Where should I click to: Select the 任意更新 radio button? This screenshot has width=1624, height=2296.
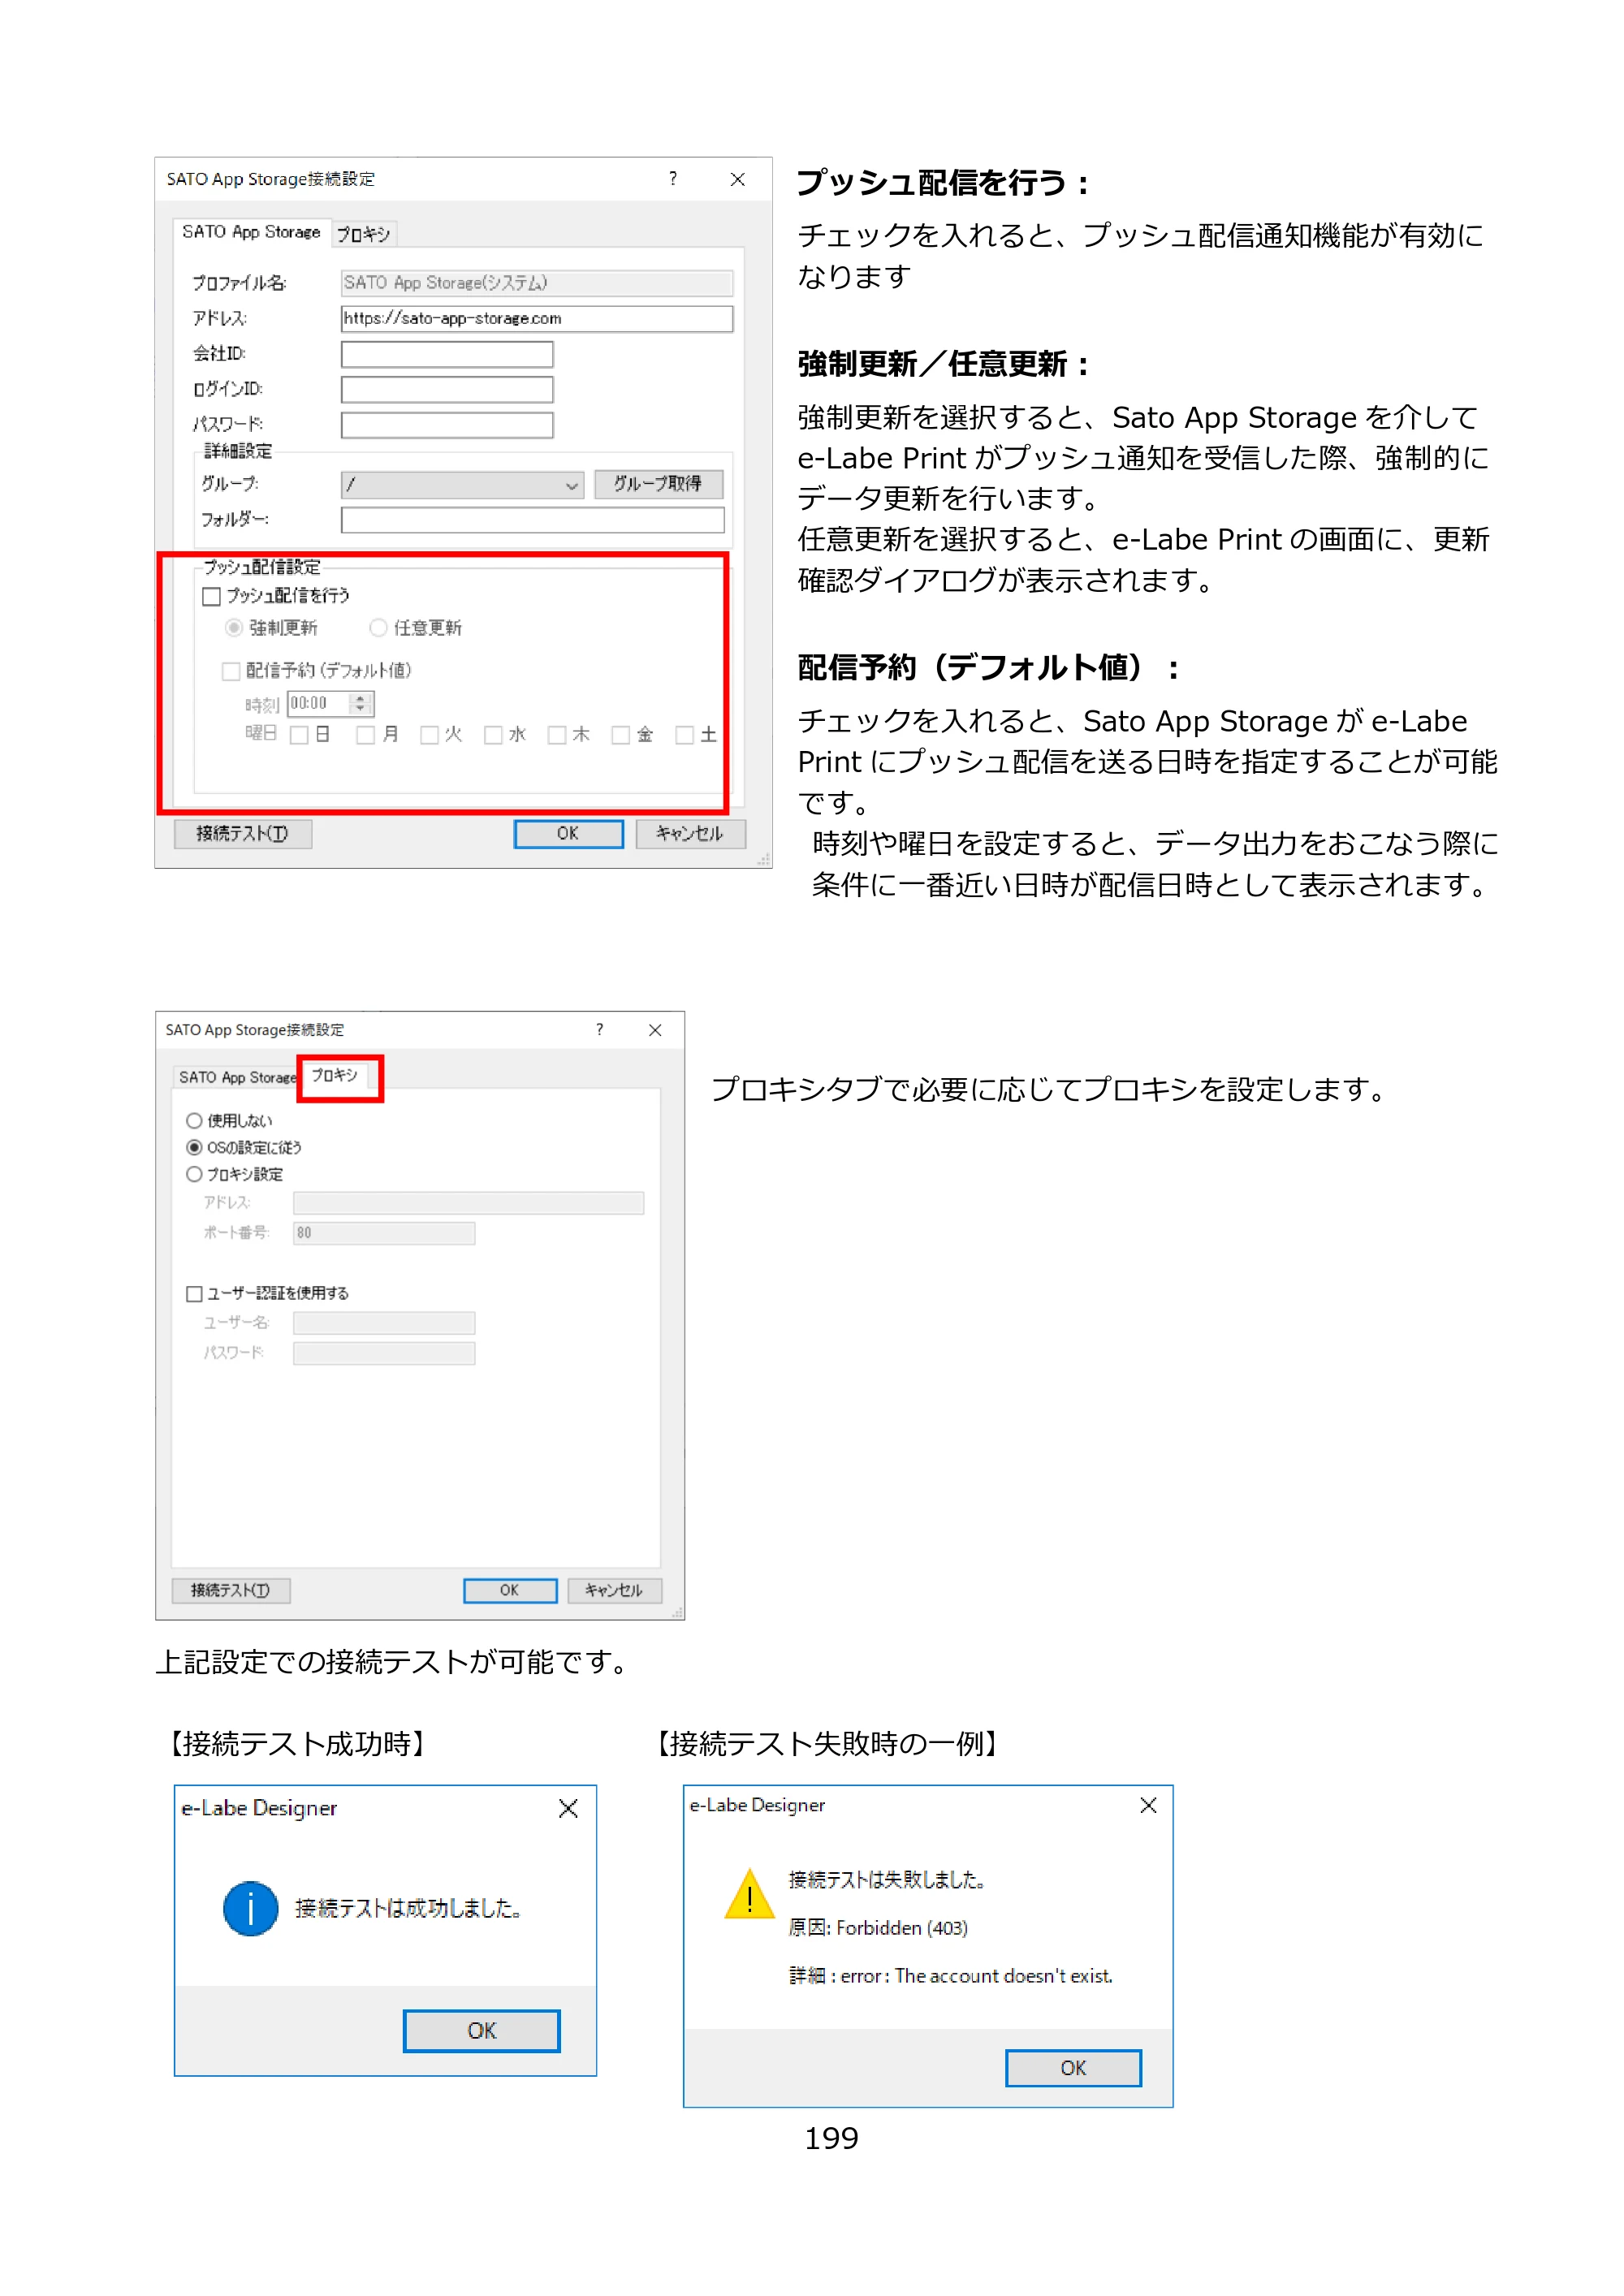378,628
